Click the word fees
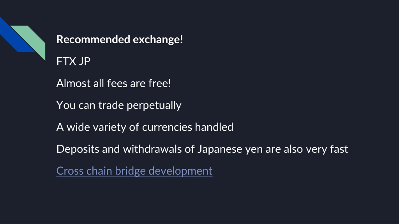399x224 pixels. click(x=117, y=83)
